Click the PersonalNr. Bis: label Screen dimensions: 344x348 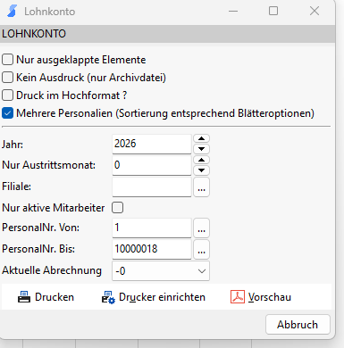[x=38, y=249]
